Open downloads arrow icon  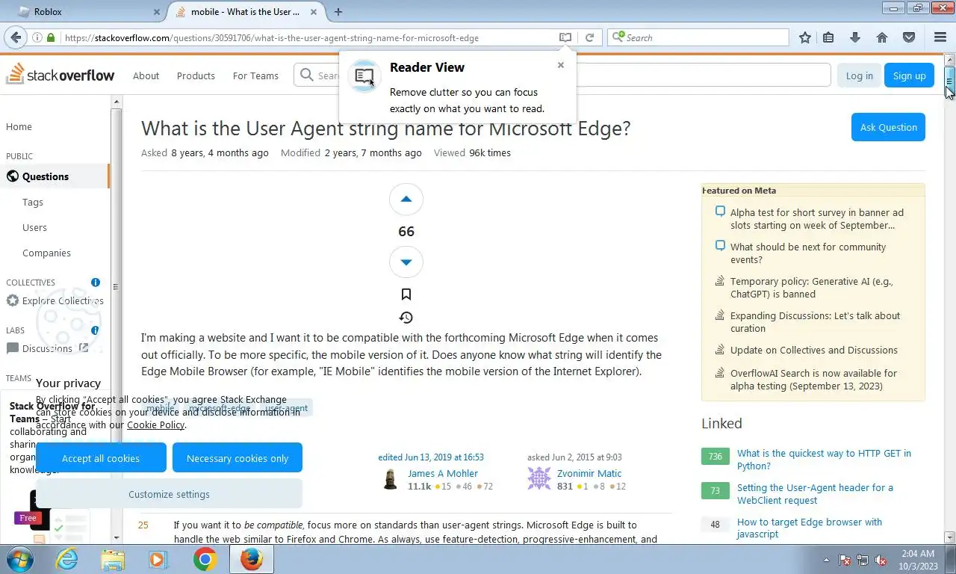point(855,37)
